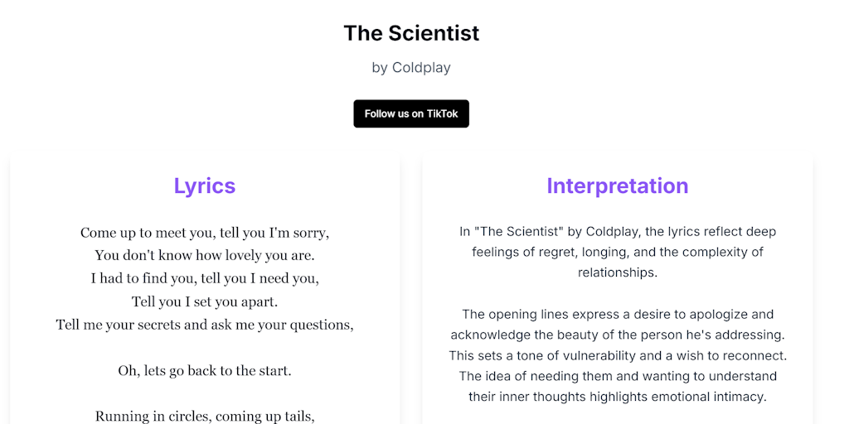Click the Lyrics section heading
The image size is (849, 424).
click(205, 185)
